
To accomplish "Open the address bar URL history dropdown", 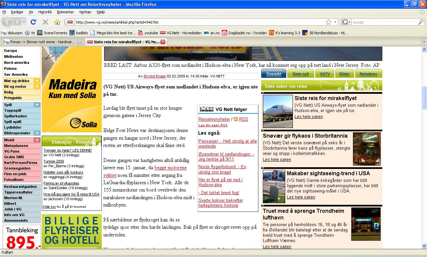I will (x=335, y=22).
